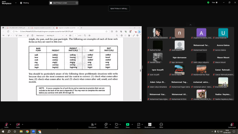Image resolution: width=238 pixels, height=134 pixels.
Task: Click the PDF print icon
Action: point(122,36)
